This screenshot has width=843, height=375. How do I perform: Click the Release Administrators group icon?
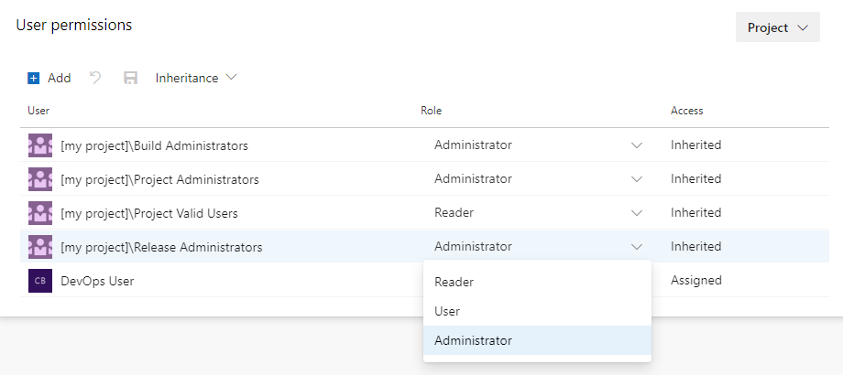coord(40,247)
